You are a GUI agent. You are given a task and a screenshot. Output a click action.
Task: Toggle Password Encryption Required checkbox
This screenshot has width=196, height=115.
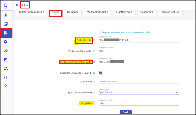[100, 73]
